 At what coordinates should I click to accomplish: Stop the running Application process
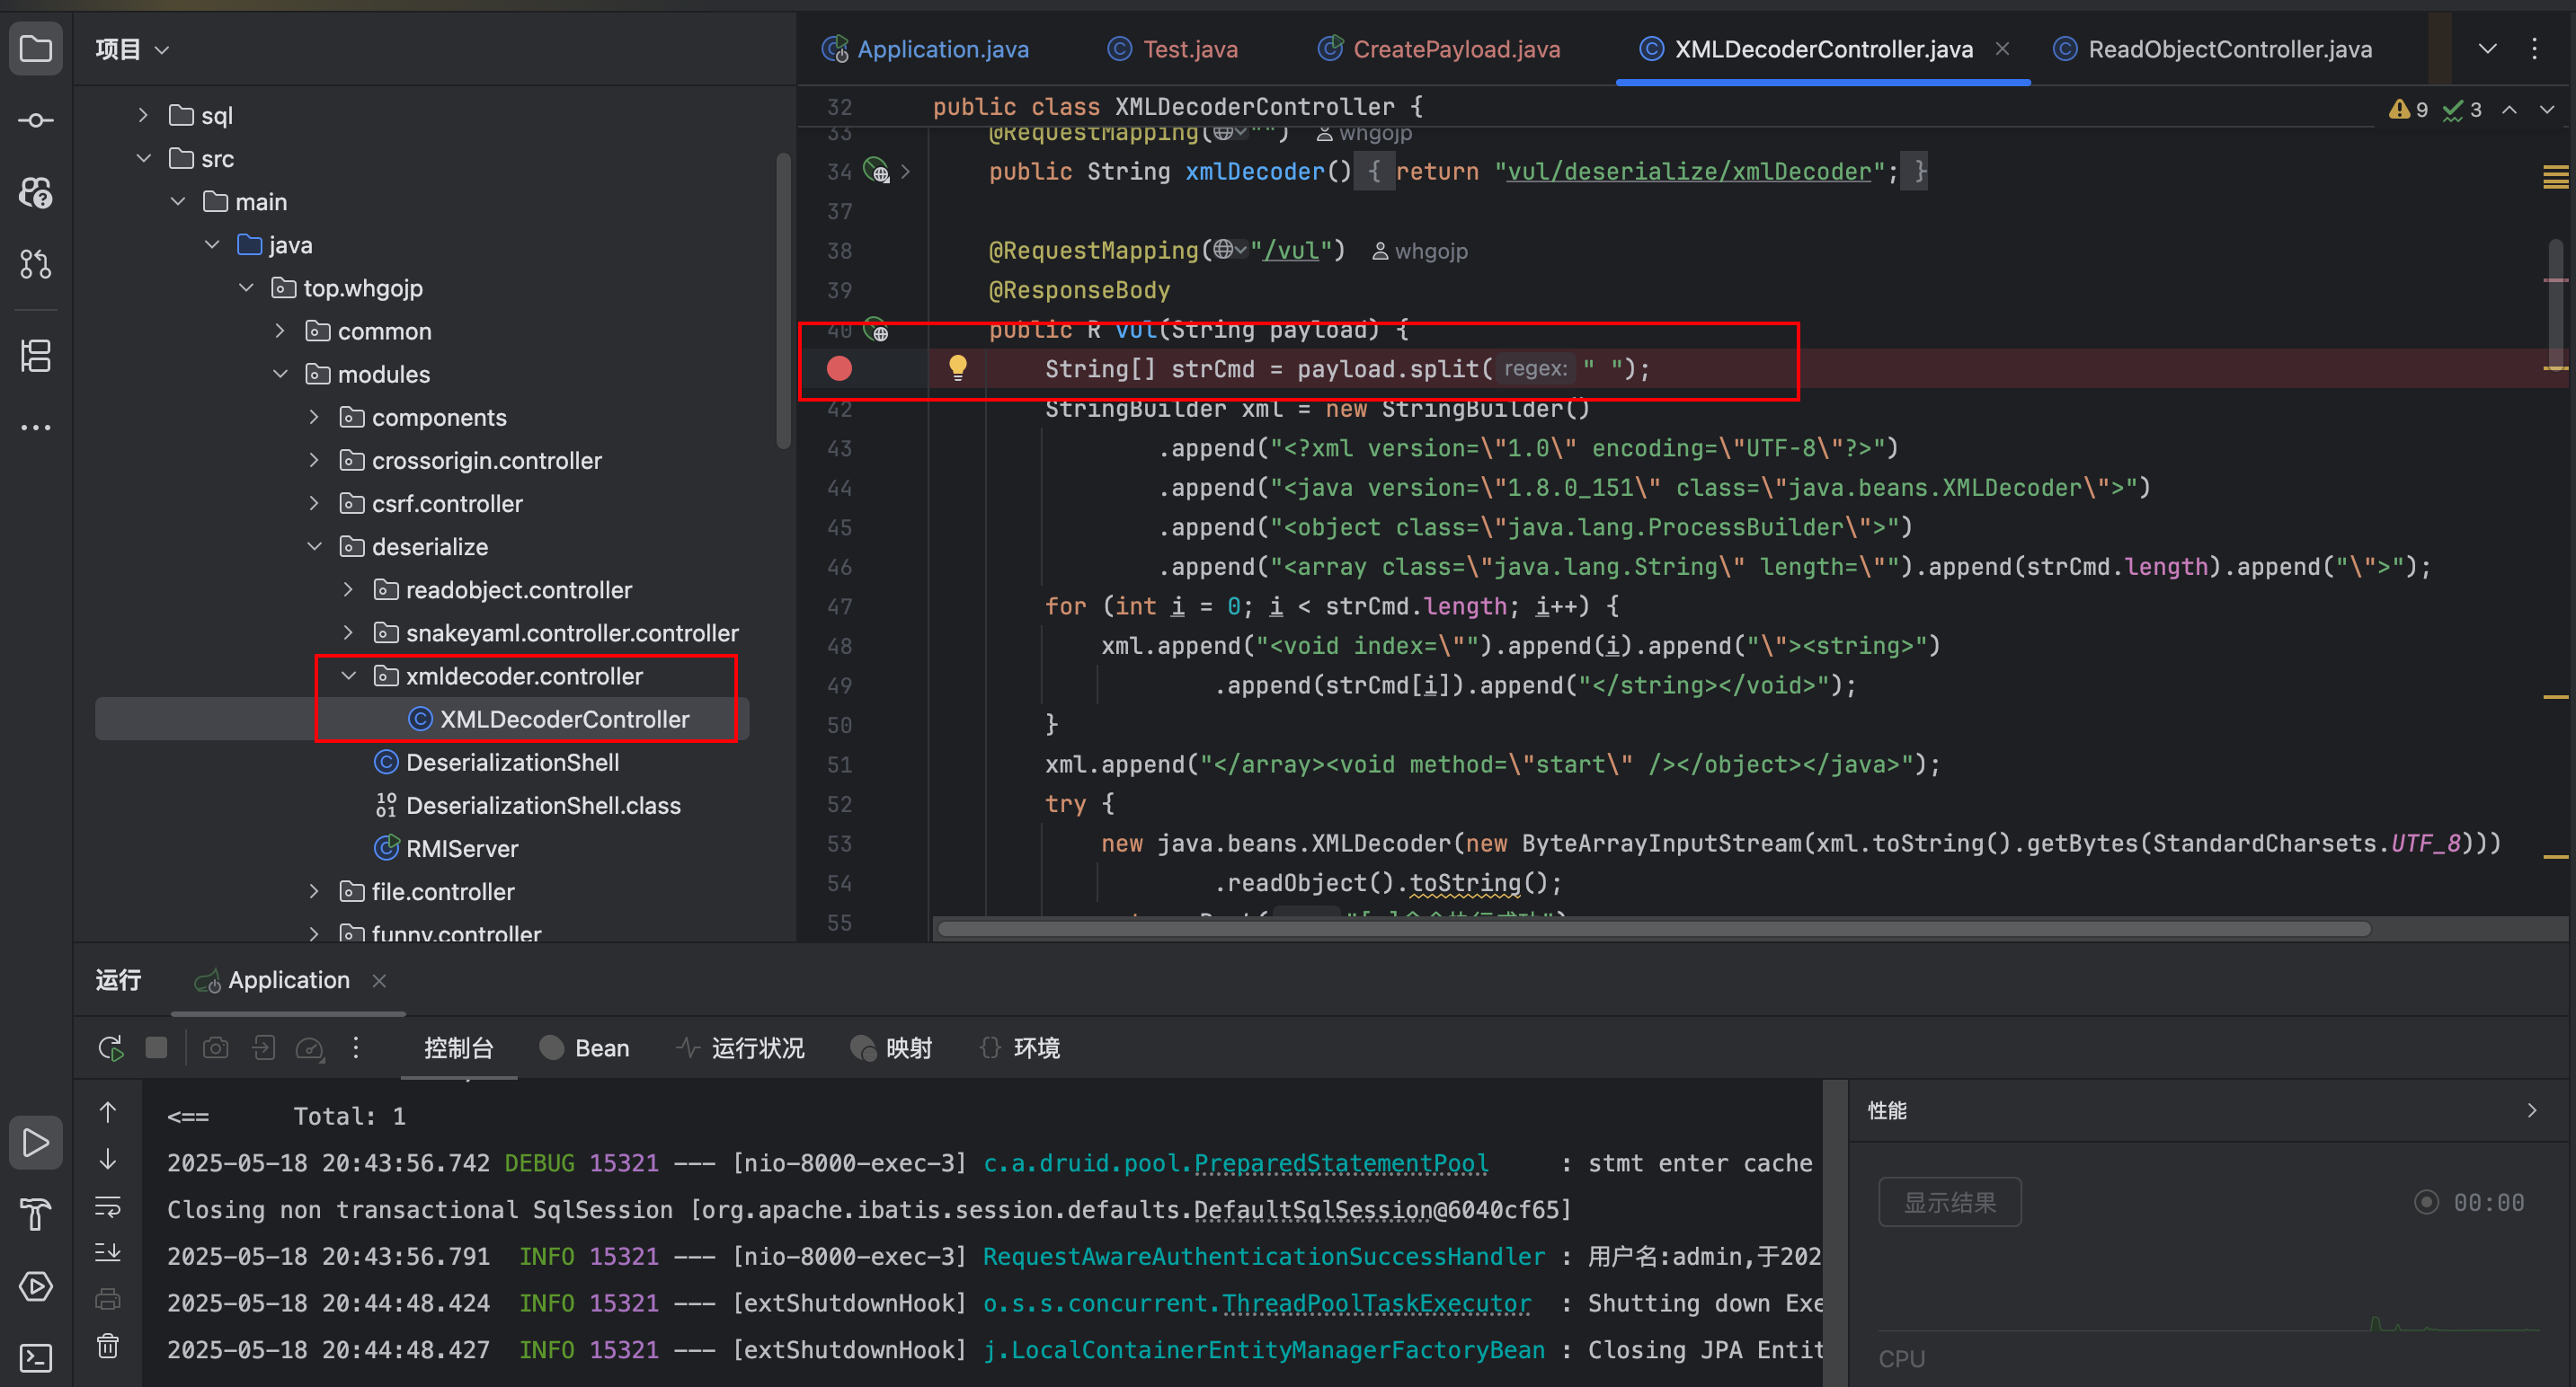pos(156,1047)
